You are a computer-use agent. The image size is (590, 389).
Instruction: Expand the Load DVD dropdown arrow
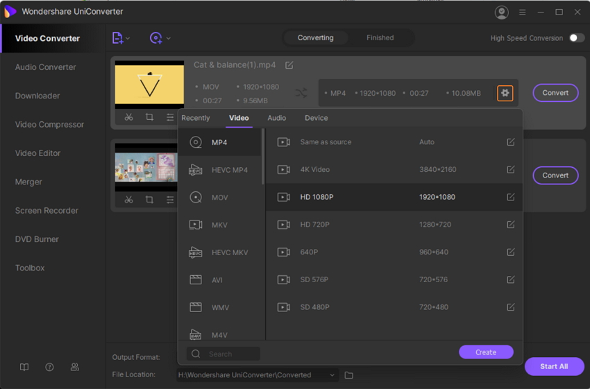pyautogui.click(x=168, y=38)
